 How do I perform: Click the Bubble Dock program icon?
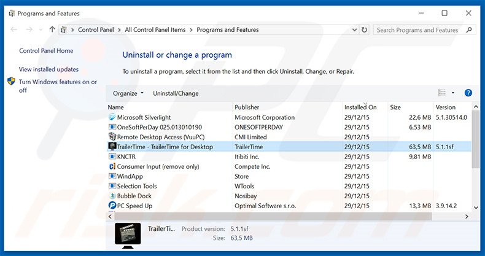[x=112, y=196]
